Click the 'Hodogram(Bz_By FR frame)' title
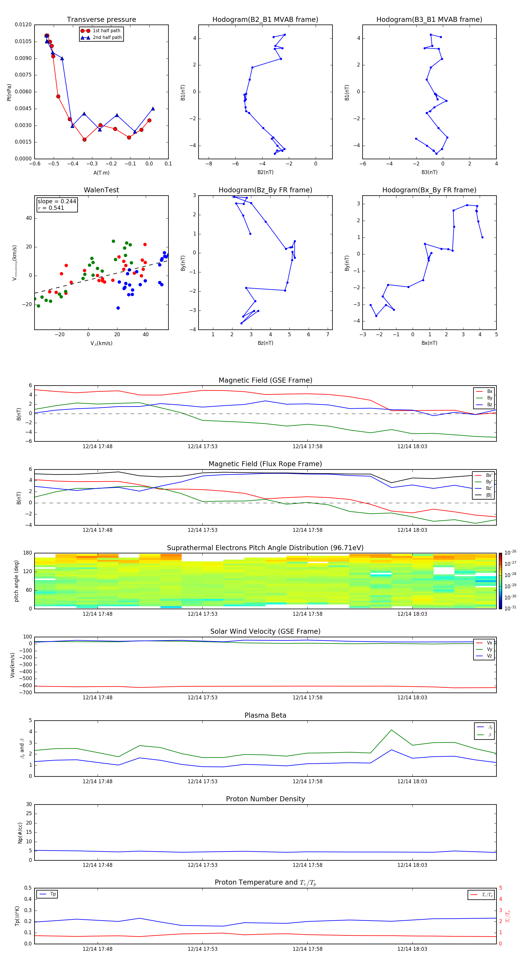The height and width of the screenshot is (975, 531). (265, 190)
